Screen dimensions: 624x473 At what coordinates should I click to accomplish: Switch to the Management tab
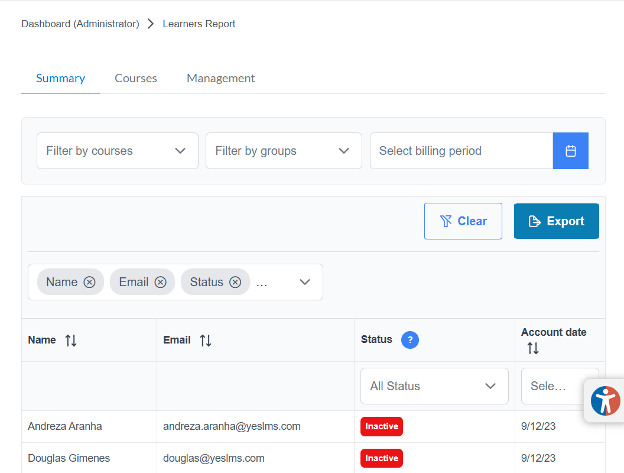[x=220, y=78]
